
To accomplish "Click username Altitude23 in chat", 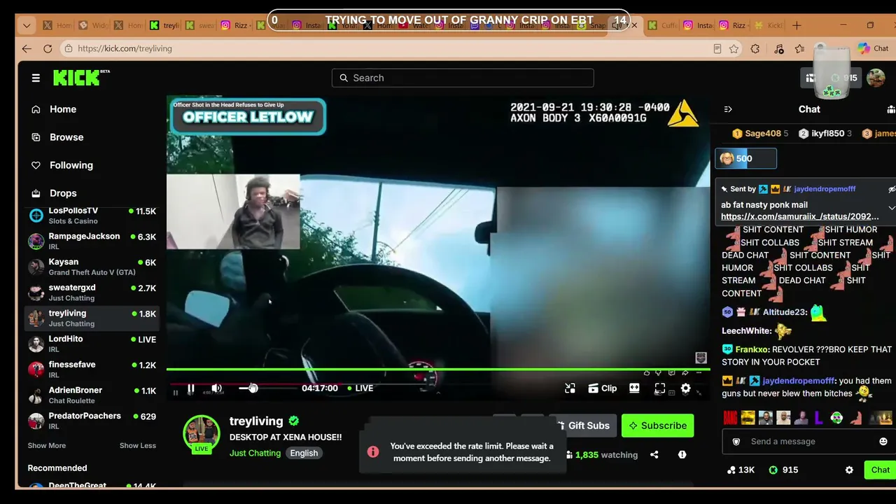I will (785, 312).
